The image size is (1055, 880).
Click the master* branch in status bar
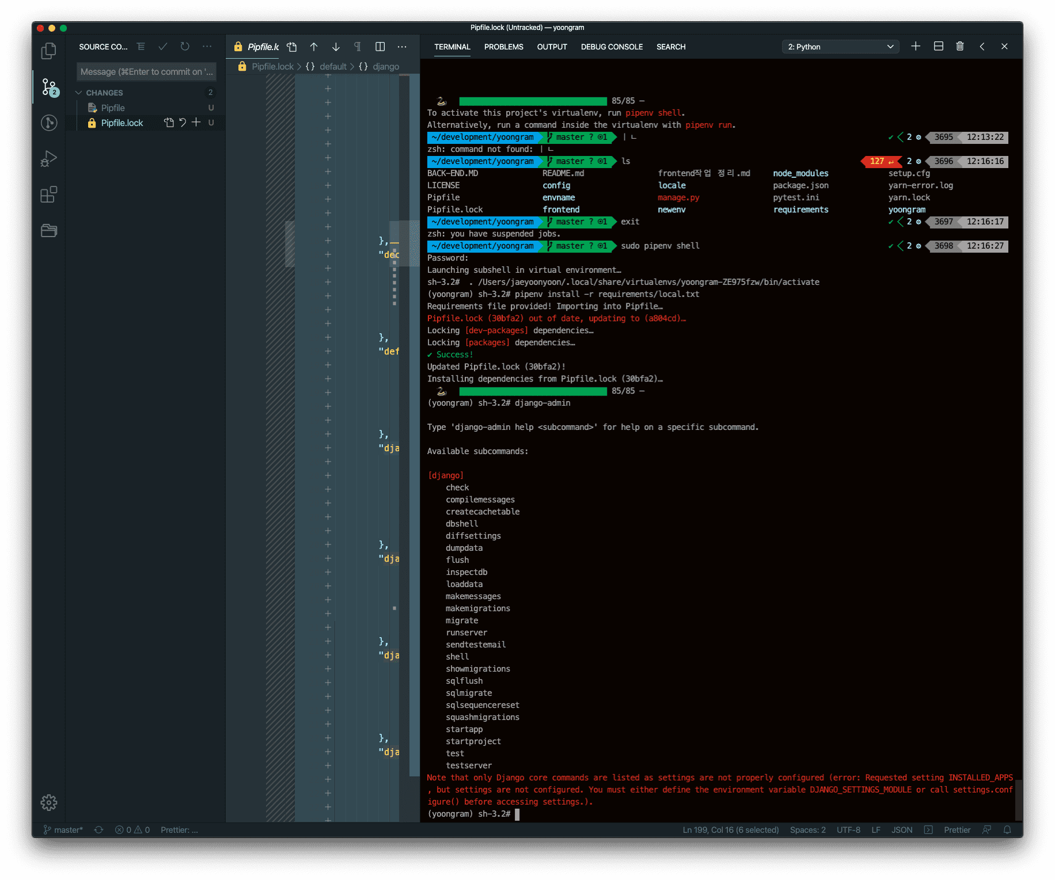[x=63, y=830]
